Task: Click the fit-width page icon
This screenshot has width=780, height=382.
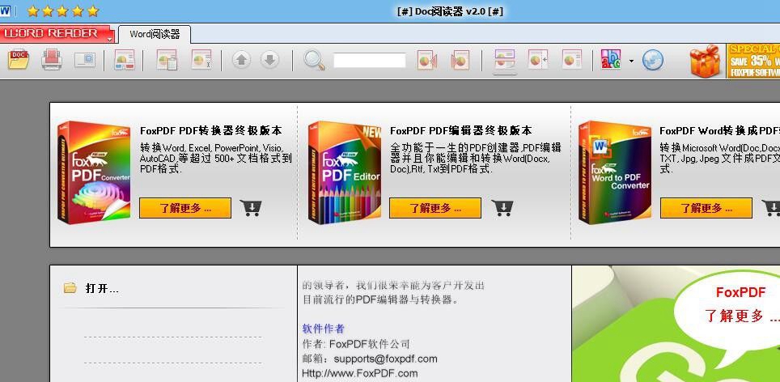Action: (x=538, y=60)
